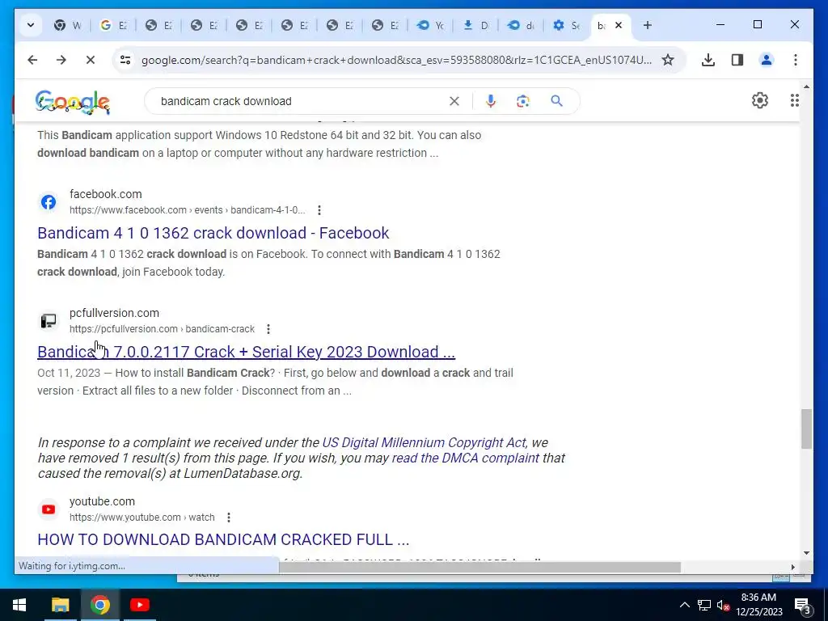Stop loading the page
The image size is (828, 621).
click(x=91, y=60)
